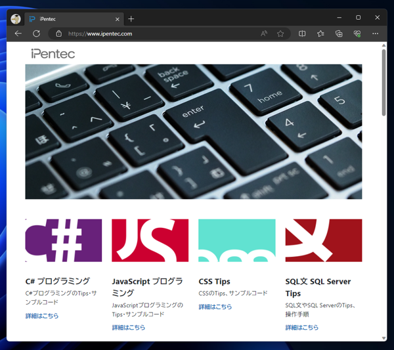This screenshot has height=350, width=394.
Task: Maximize the browser window
Action: point(359,18)
